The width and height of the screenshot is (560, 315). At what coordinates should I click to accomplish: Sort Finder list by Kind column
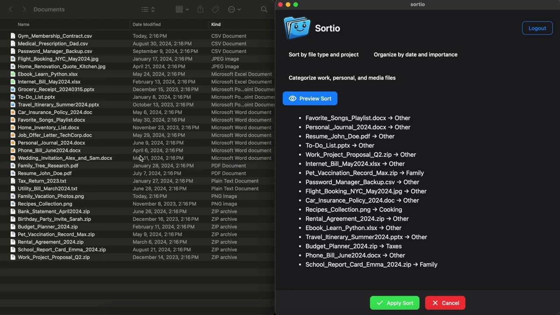pos(216,24)
